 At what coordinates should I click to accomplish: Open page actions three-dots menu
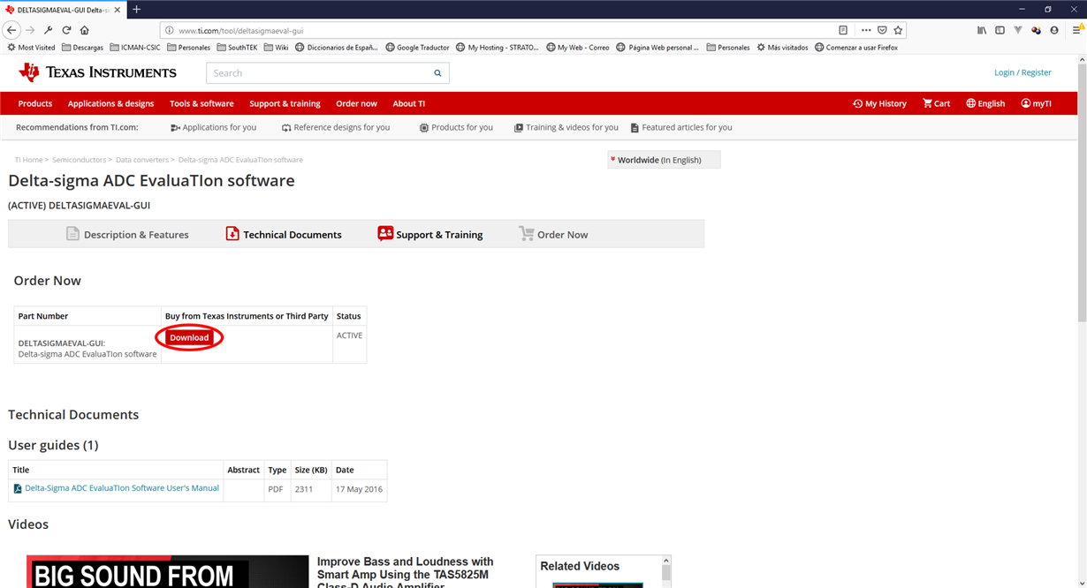click(866, 30)
